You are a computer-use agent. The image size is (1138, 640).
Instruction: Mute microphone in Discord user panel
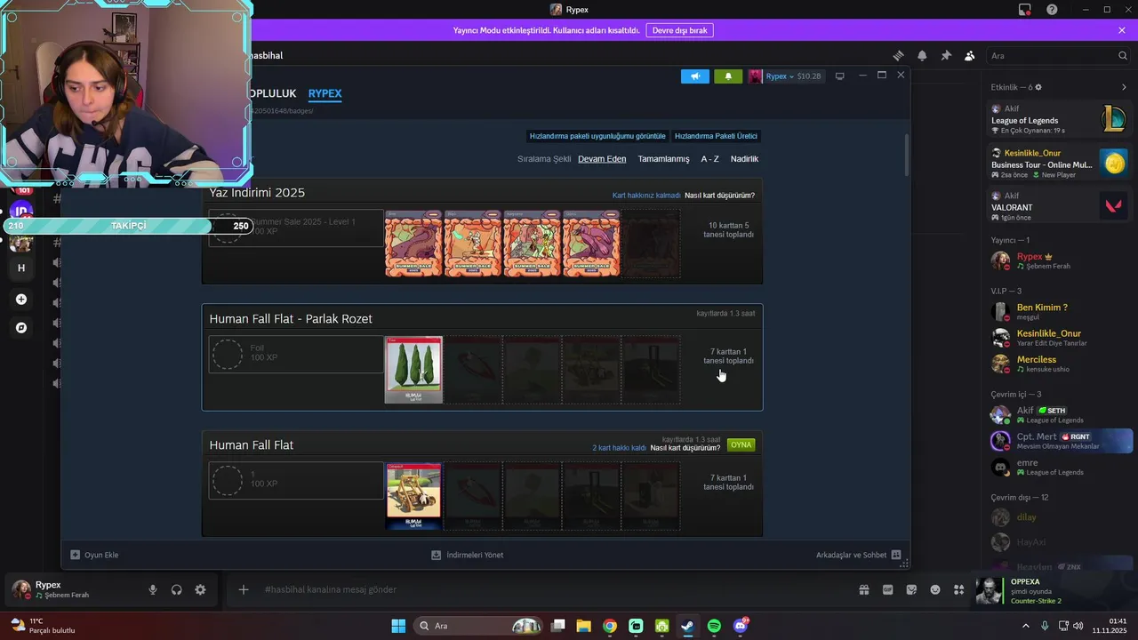tap(153, 589)
